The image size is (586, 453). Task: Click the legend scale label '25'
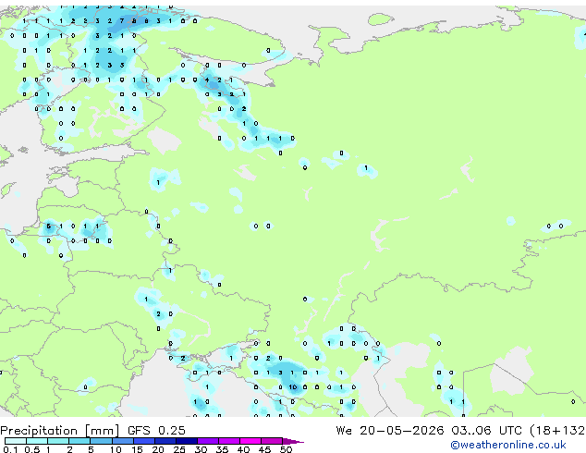179,449
